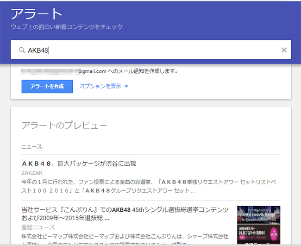Screen dimensions: 301x246
Task: Clear the search with the X icon
Action: point(284,50)
